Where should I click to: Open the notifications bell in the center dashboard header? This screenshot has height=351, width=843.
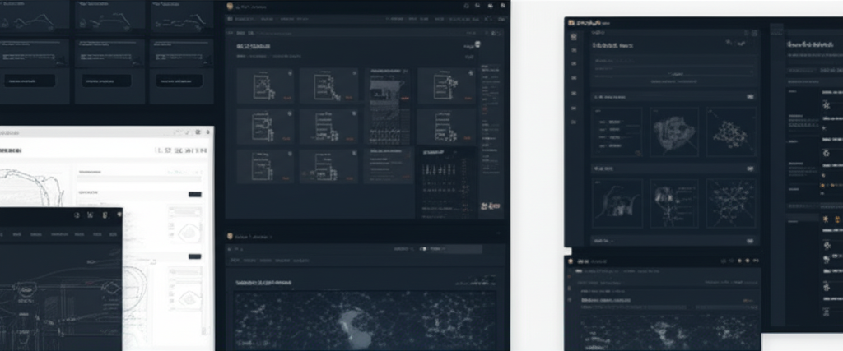tap(479, 6)
